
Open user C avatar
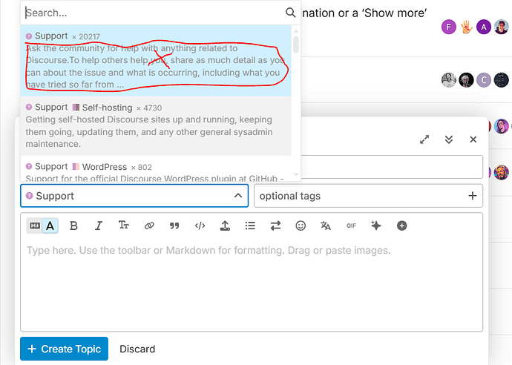click(x=484, y=79)
